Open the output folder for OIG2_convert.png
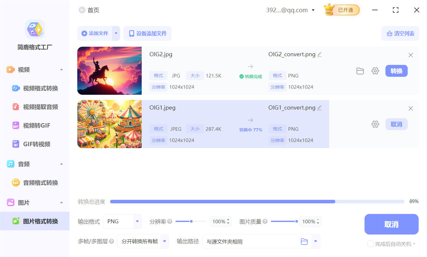Viewport: 427px width, 257px height. 360,71
